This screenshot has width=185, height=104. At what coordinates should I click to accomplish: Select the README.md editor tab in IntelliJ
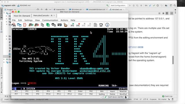tap(117, 10)
